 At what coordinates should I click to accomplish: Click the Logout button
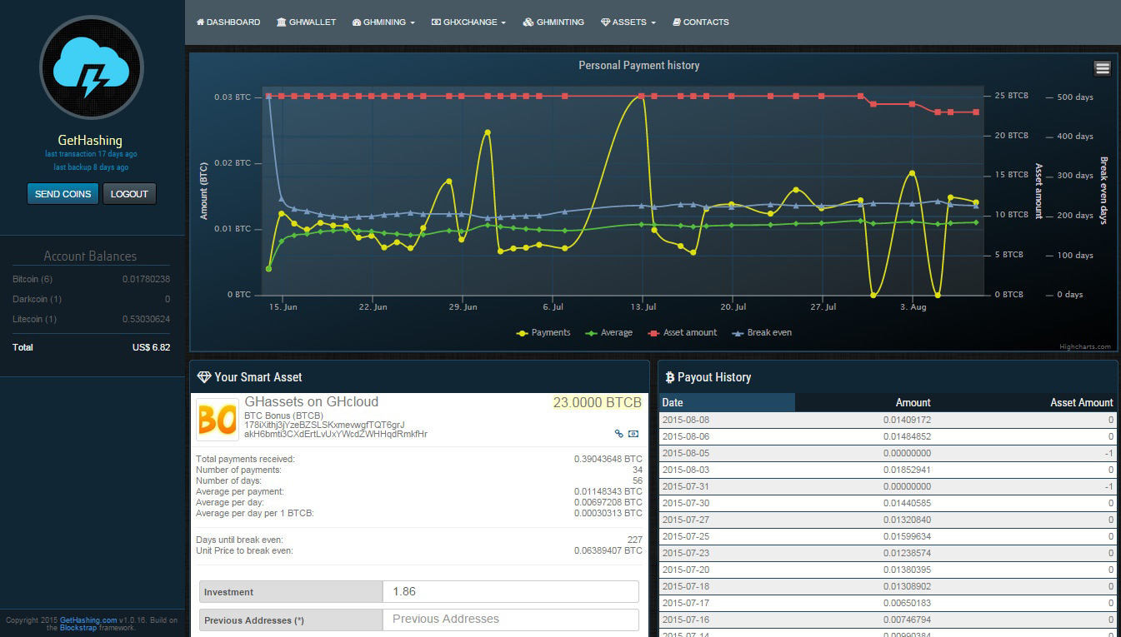[x=129, y=194]
